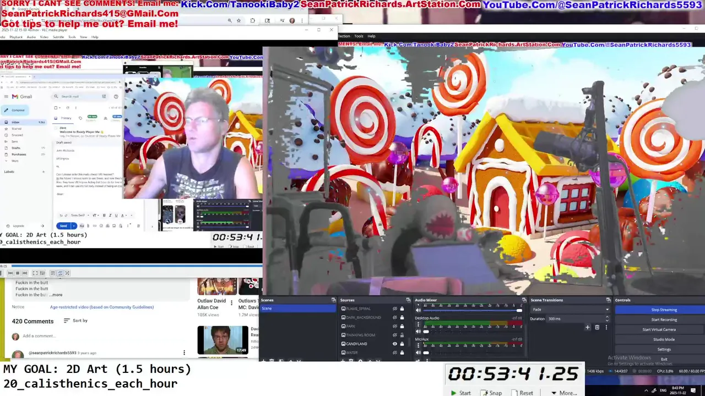
Task: Mute Desktop Audio speaker icon
Action: 418,332
